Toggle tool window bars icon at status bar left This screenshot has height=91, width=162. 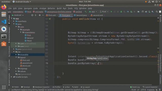(9, 90)
